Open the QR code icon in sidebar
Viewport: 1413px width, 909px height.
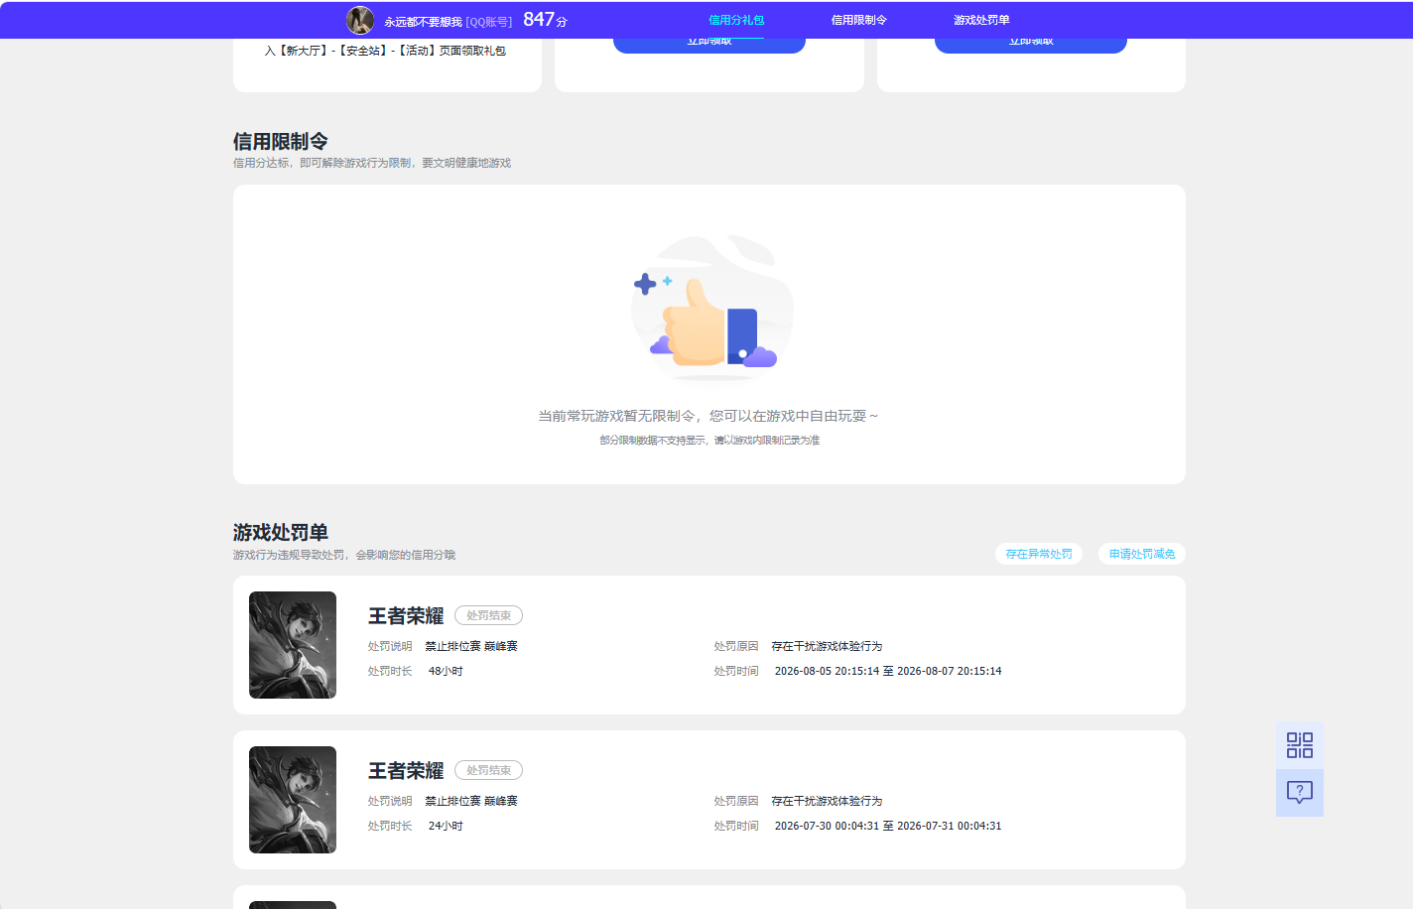(1299, 745)
